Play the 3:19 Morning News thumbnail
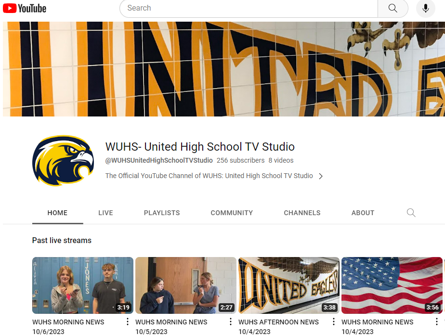445x335 pixels. [82, 285]
